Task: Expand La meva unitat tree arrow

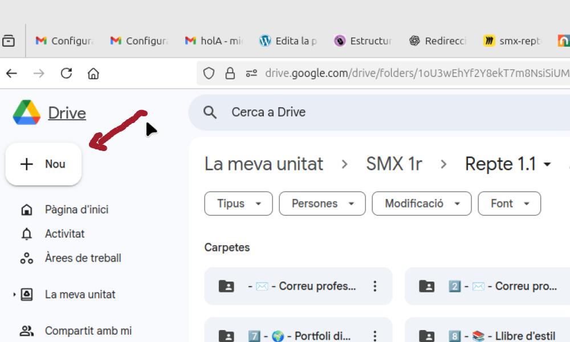Action: click(x=14, y=295)
